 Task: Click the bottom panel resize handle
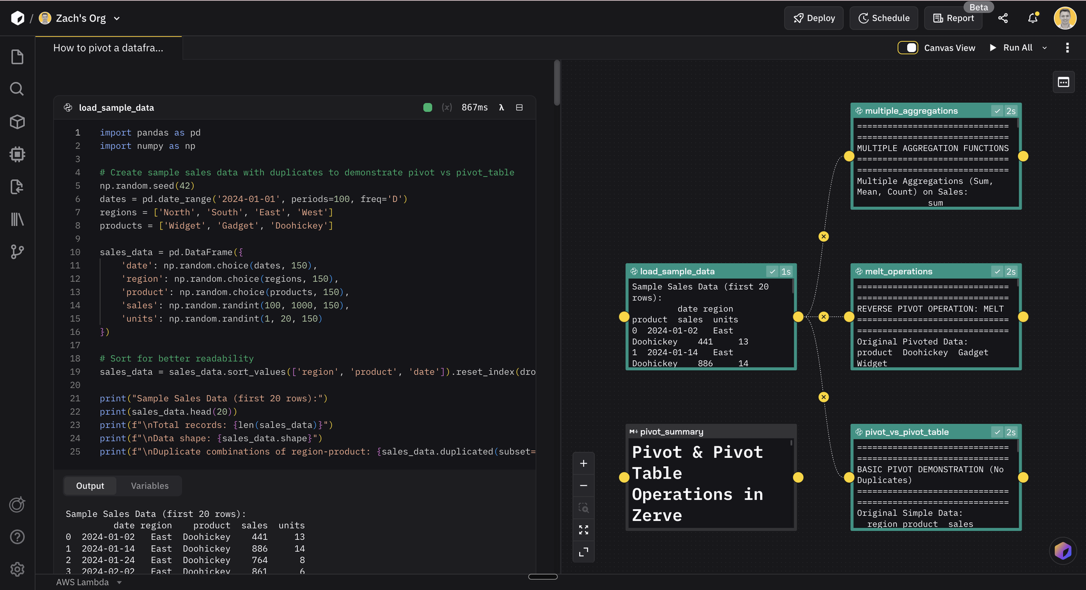(x=543, y=576)
